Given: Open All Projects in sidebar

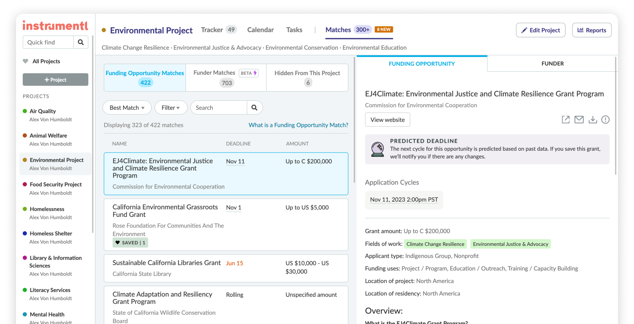Looking at the screenshot, I should click(x=46, y=61).
